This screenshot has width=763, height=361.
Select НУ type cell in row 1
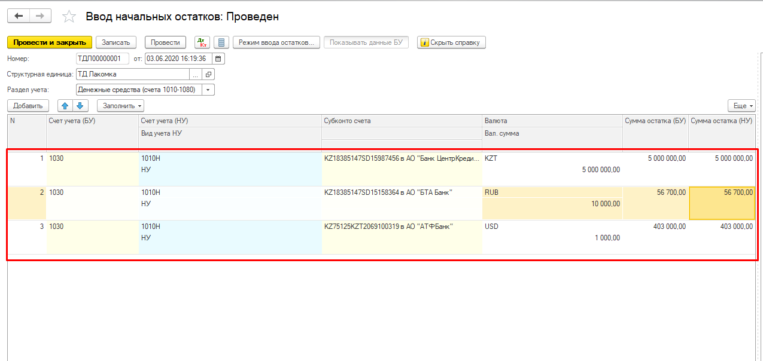coord(230,170)
